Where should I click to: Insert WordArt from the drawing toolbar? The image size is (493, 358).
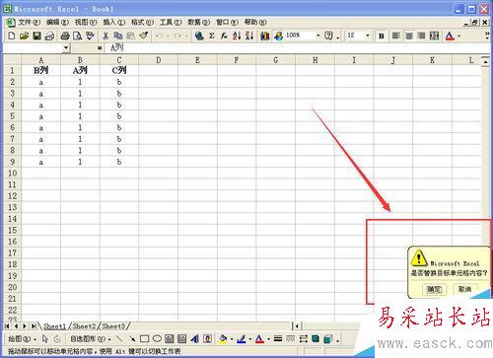coord(195,338)
